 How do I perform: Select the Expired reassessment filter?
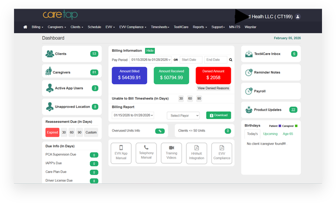[52, 132]
